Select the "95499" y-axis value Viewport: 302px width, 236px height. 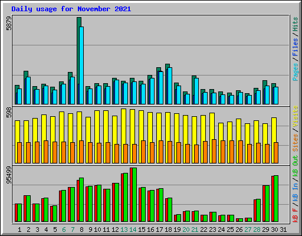[9, 175]
